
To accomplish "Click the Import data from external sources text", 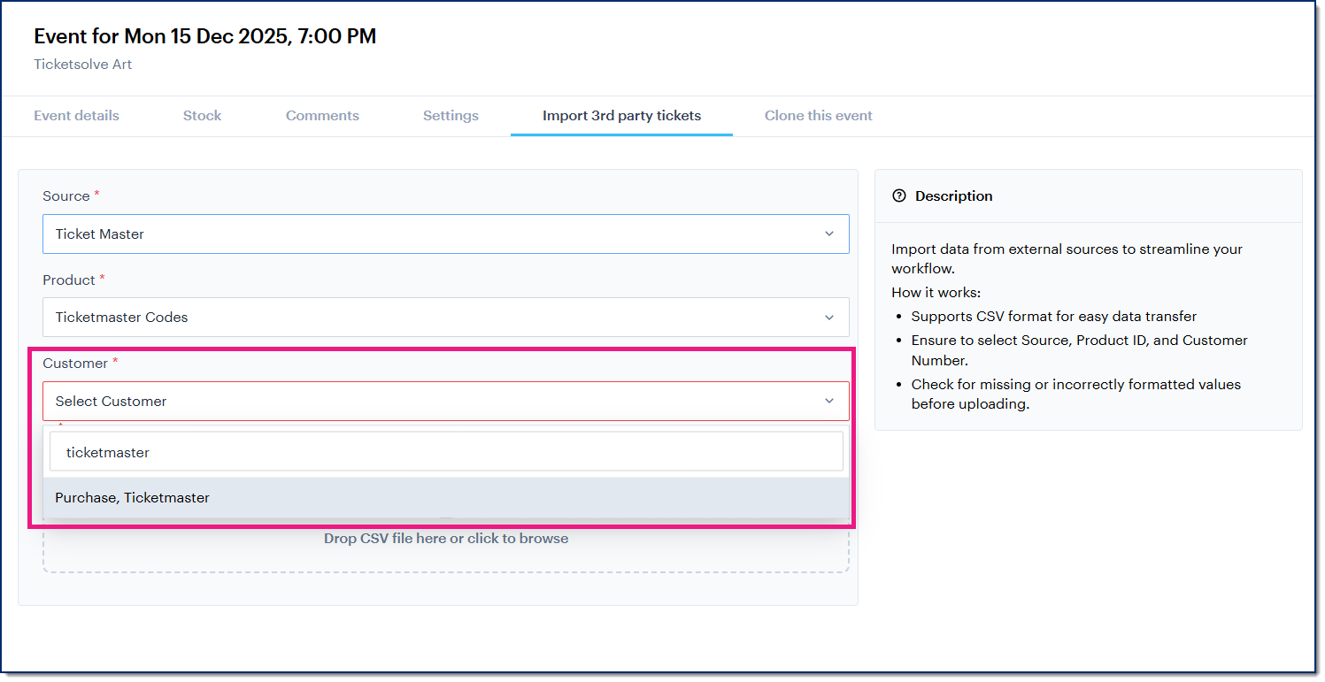I will tap(1067, 258).
